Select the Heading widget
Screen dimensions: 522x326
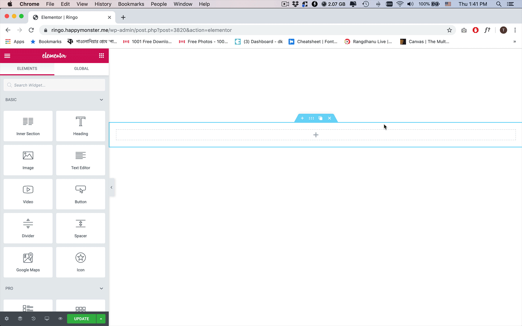point(80,126)
